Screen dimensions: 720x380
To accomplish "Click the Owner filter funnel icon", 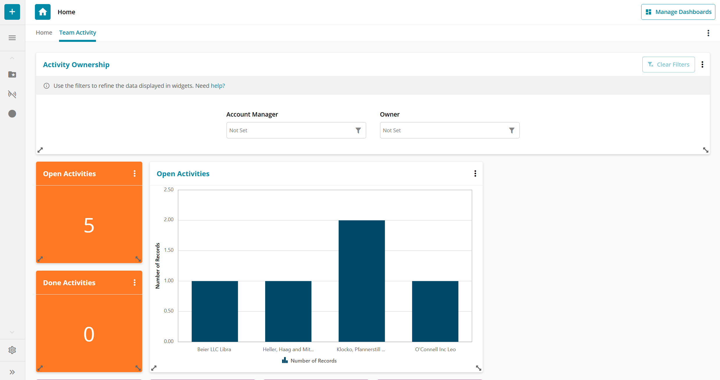I will pos(512,131).
